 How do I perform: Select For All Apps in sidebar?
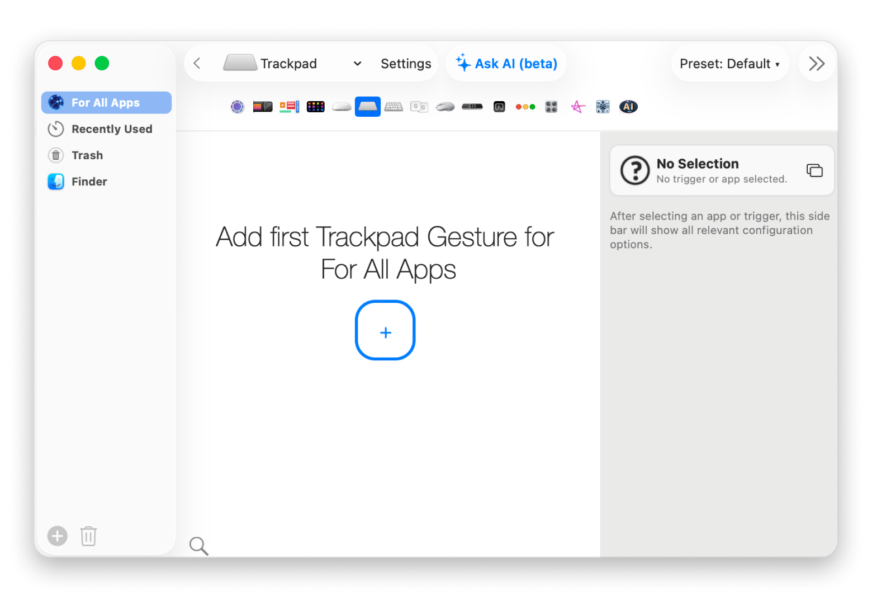tap(106, 103)
